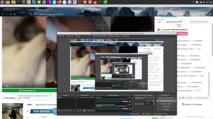Click the Mic/Aux volume slider
This screenshot has width=213, height=119.
pyautogui.click(x=110, y=101)
